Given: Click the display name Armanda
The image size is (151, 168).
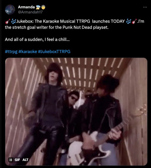Looking at the screenshot, I should [26, 7].
